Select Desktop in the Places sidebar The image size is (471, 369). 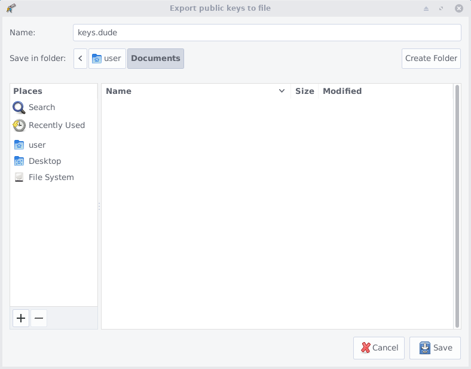54,161
